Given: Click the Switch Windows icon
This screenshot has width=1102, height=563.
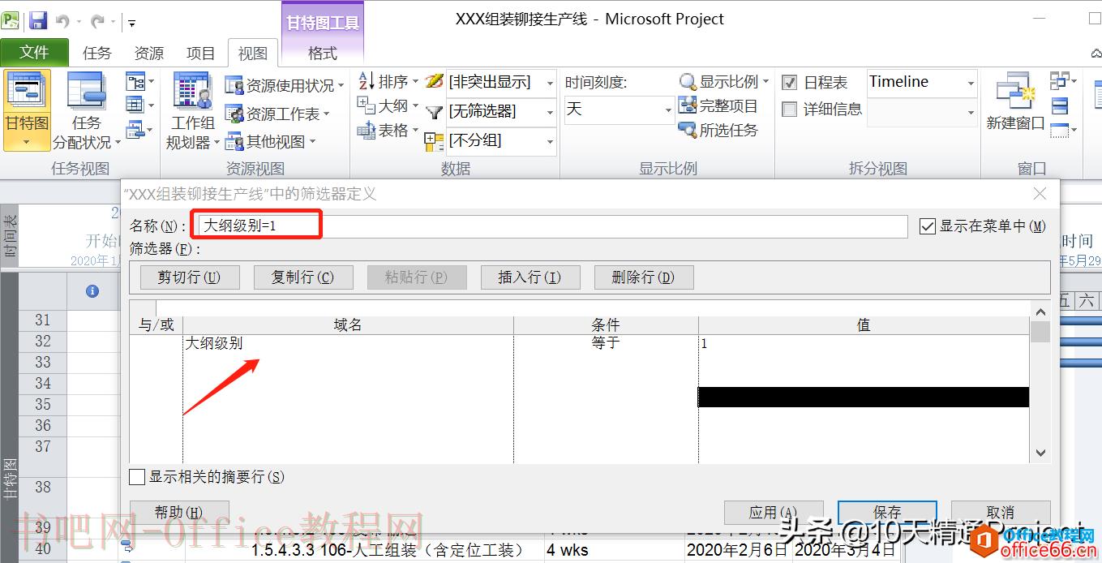Looking at the screenshot, I should pyautogui.click(x=1059, y=81).
